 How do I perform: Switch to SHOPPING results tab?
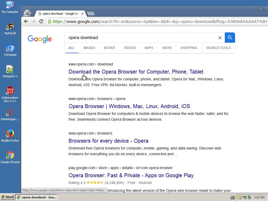point(189,48)
